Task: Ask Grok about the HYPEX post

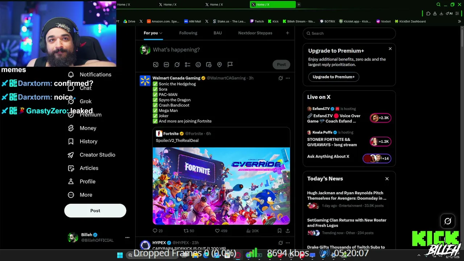Action: click(x=281, y=243)
